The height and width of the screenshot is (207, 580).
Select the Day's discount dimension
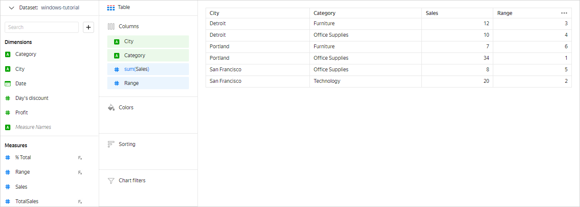(32, 98)
